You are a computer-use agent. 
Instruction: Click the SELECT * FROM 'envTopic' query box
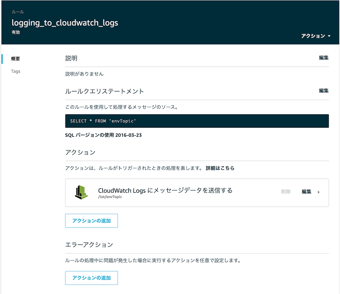[x=197, y=121]
